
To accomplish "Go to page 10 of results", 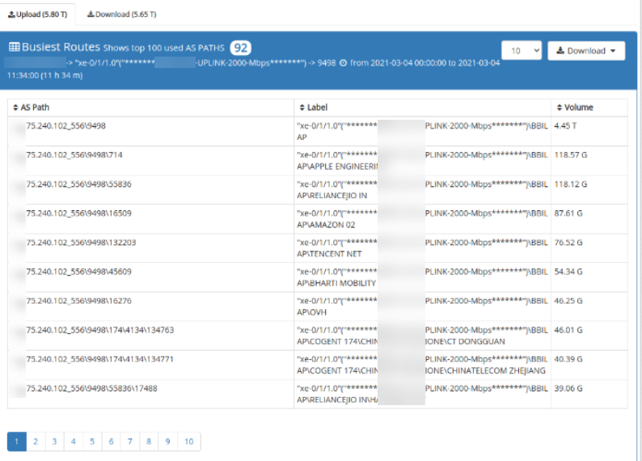I will click(x=188, y=442).
